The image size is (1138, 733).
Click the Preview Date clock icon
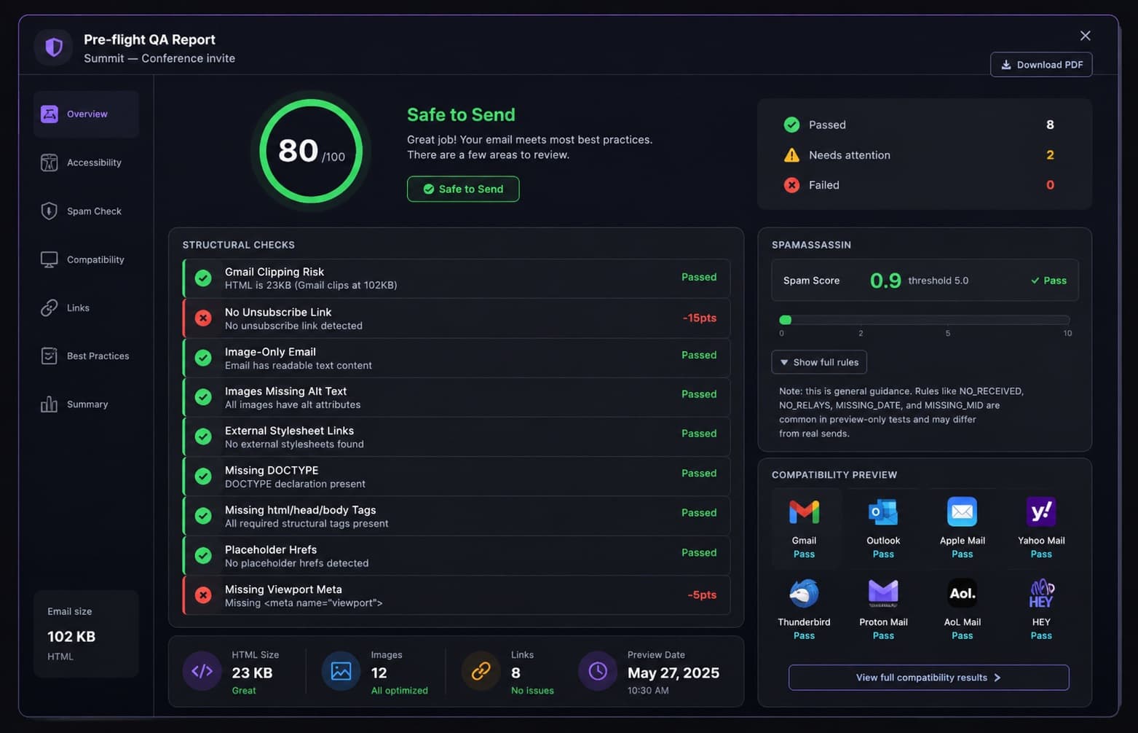point(598,671)
